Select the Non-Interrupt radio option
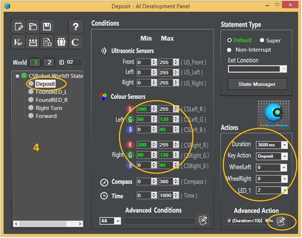This screenshot has width=302, height=238. click(229, 50)
